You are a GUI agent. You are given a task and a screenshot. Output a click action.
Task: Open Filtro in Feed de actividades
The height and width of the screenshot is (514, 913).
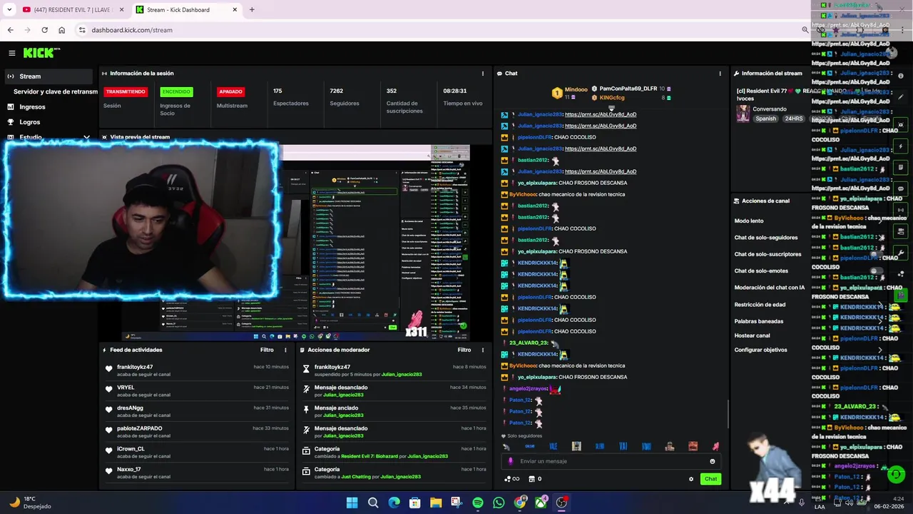pos(267,350)
